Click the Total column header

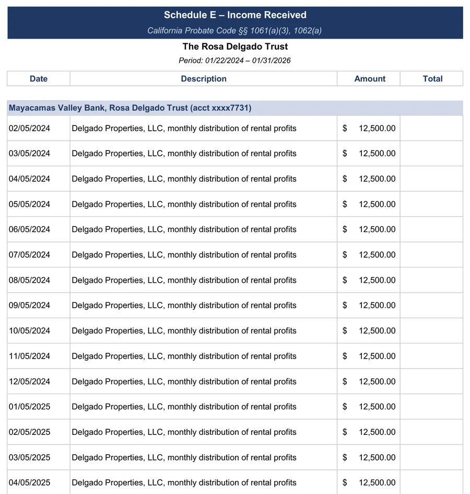coord(431,79)
